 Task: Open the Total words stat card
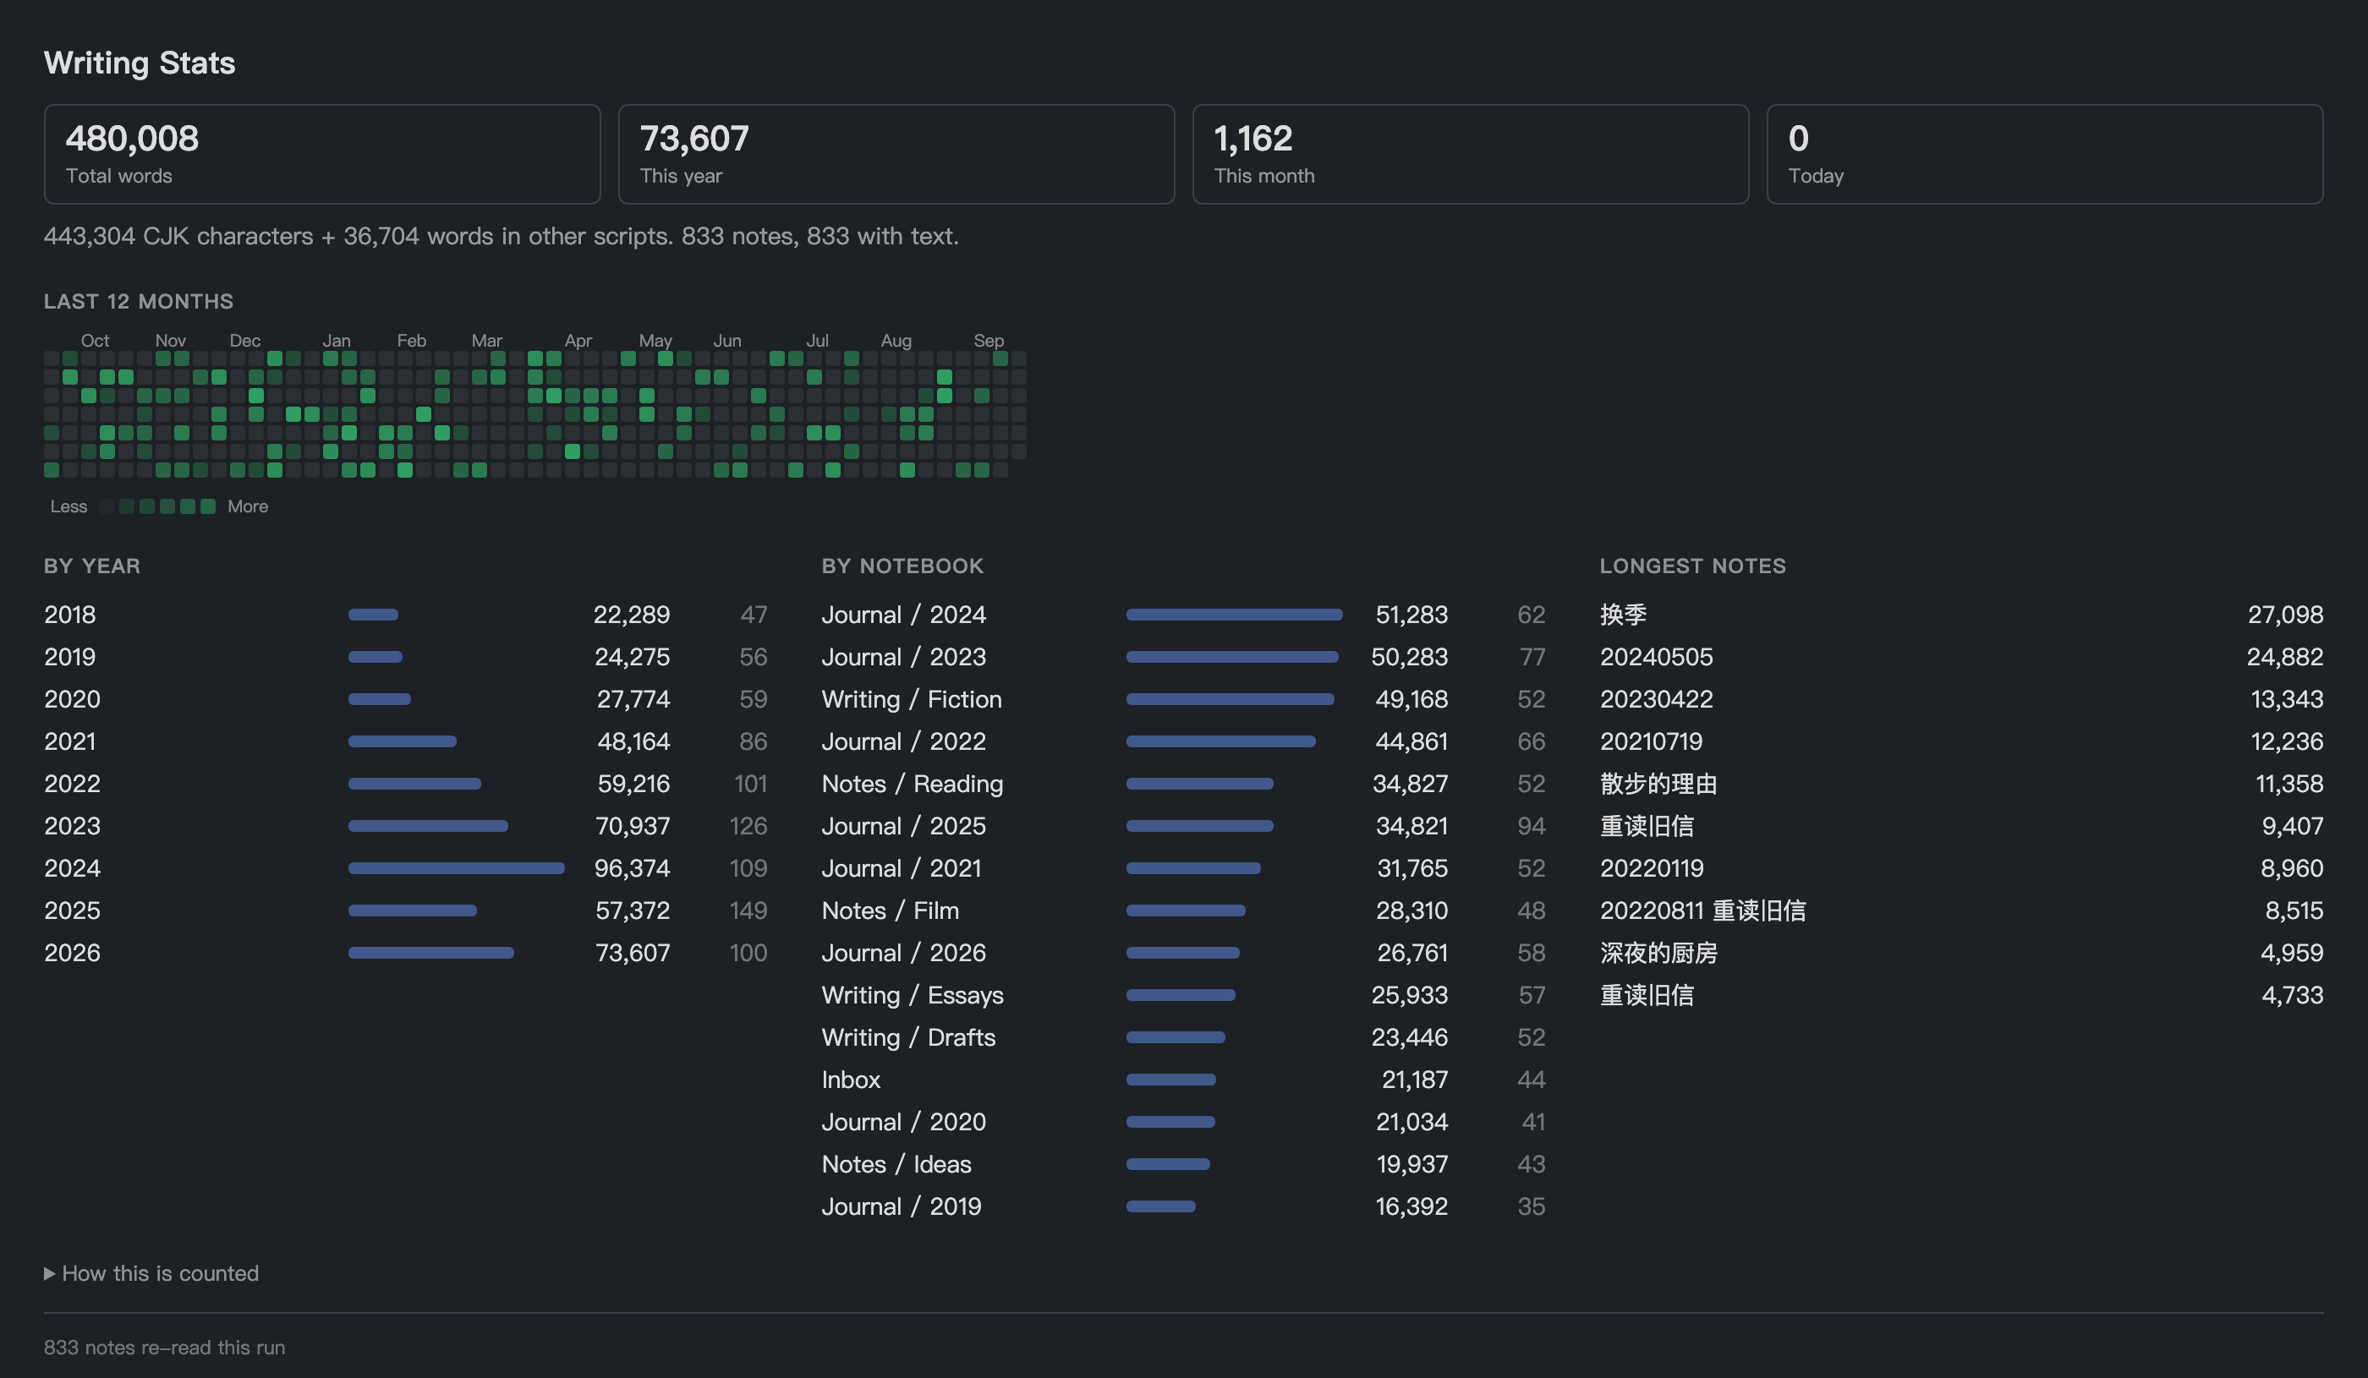pyautogui.click(x=322, y=154)
